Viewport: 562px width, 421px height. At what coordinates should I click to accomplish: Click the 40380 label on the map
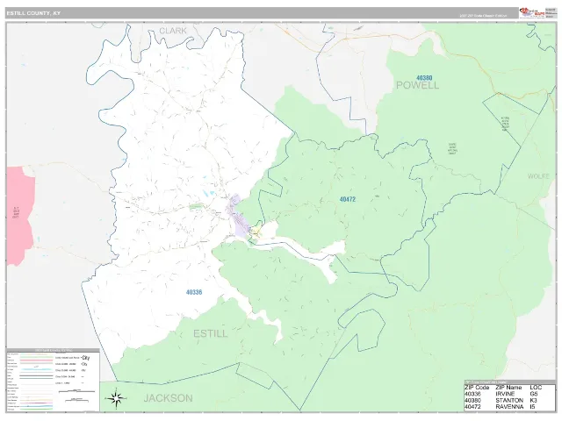pos(424,78)
